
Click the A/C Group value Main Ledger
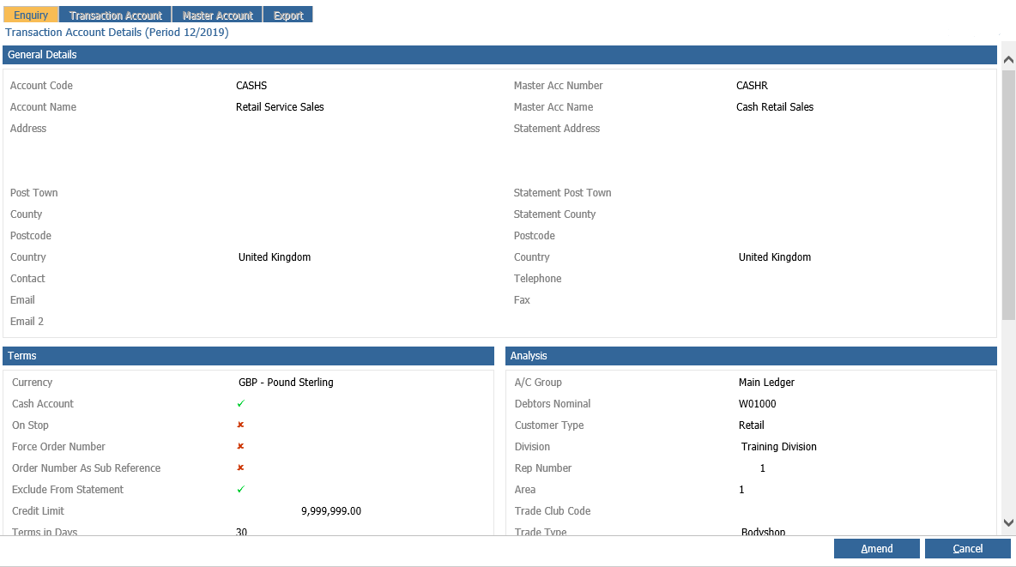766,383
